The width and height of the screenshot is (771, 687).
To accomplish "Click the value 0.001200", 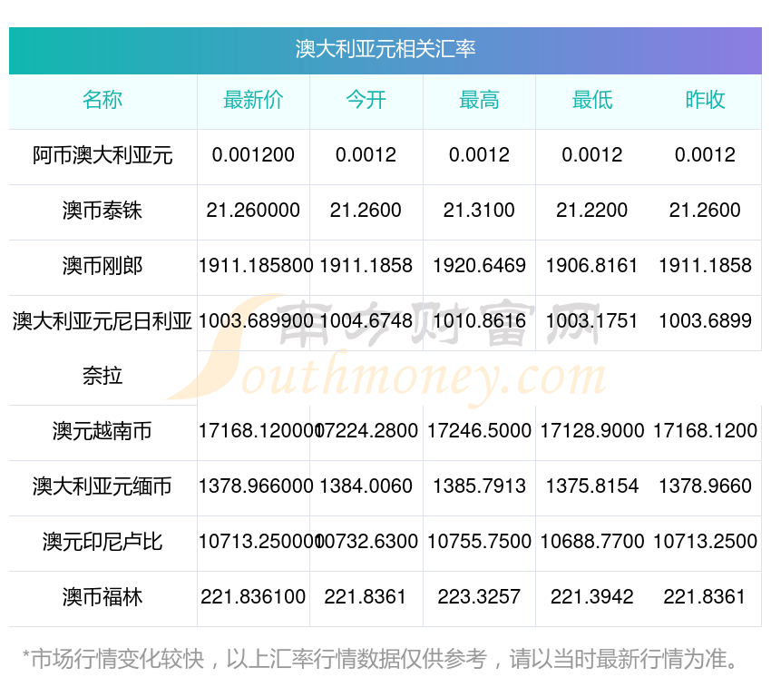I will (253, 155).
